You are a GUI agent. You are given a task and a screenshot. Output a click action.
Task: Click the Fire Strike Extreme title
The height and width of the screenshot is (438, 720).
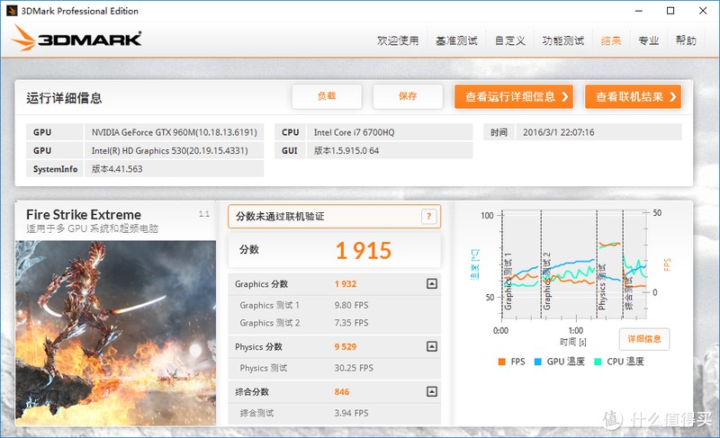pos(84,215)
